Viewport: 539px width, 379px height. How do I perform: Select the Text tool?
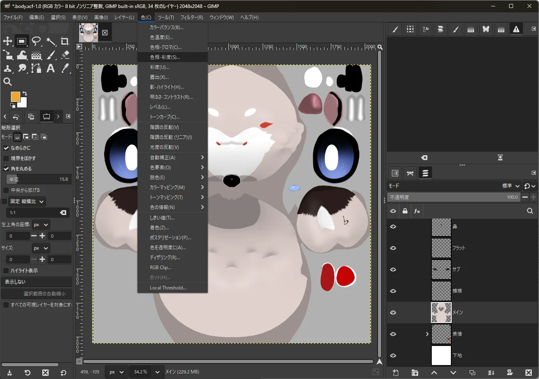click(51, 68)
